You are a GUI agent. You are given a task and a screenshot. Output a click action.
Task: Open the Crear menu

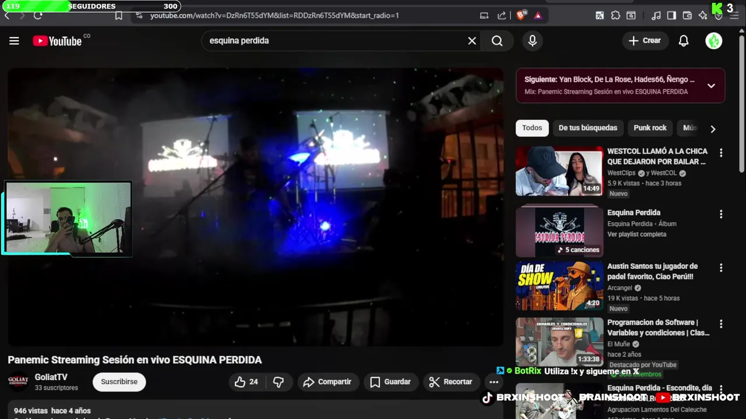(x=645, y=41)
